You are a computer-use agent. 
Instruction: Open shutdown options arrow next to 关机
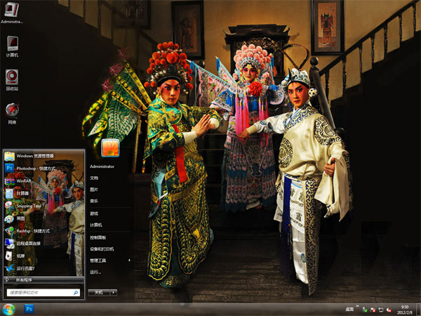tap(114, 292)
